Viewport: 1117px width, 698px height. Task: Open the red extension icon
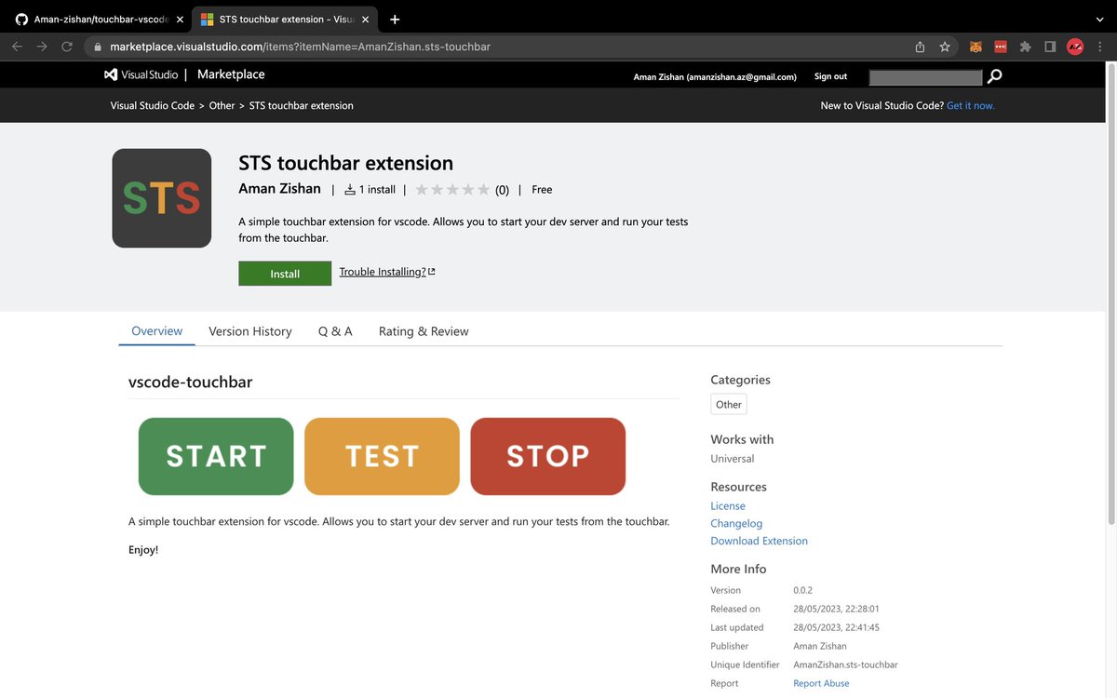click(1001, 47)
